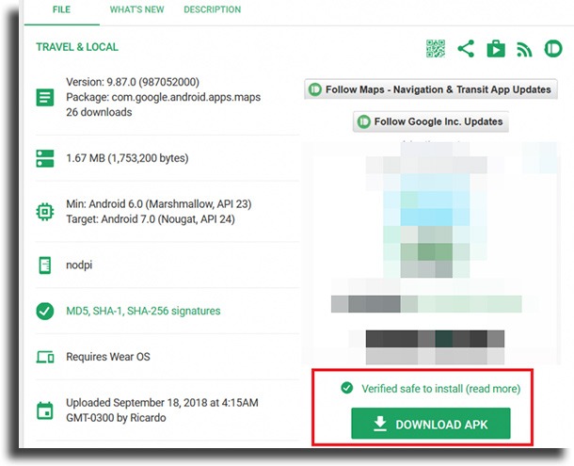The width and height of the screenshot is (574, 466).
Task: Click the Requires Wear OS text
Action: 108,357
